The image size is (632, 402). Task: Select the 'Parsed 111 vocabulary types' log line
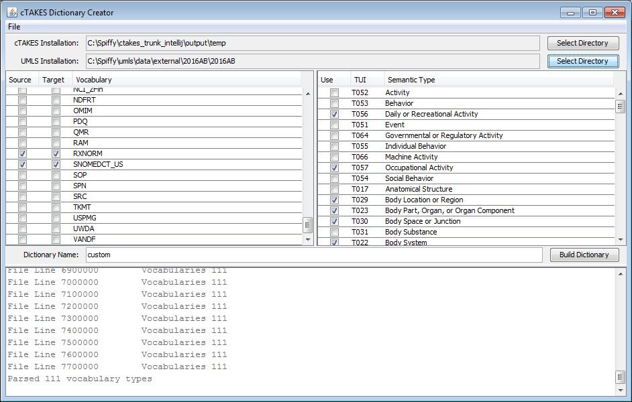[x=80, y=379]
